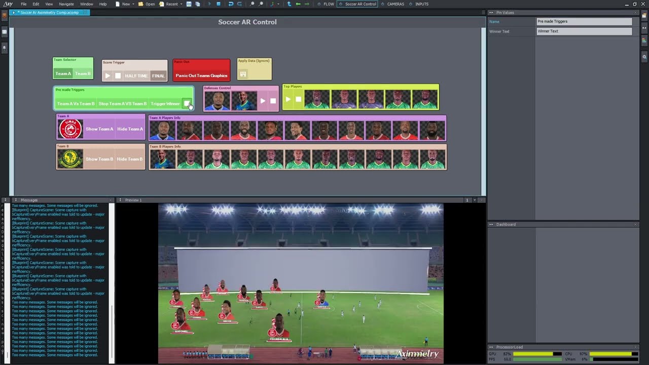Viewport: 649px width, 365px height.
Task: Switch to the FLOW tab
Action: click(x=326, y=4)
